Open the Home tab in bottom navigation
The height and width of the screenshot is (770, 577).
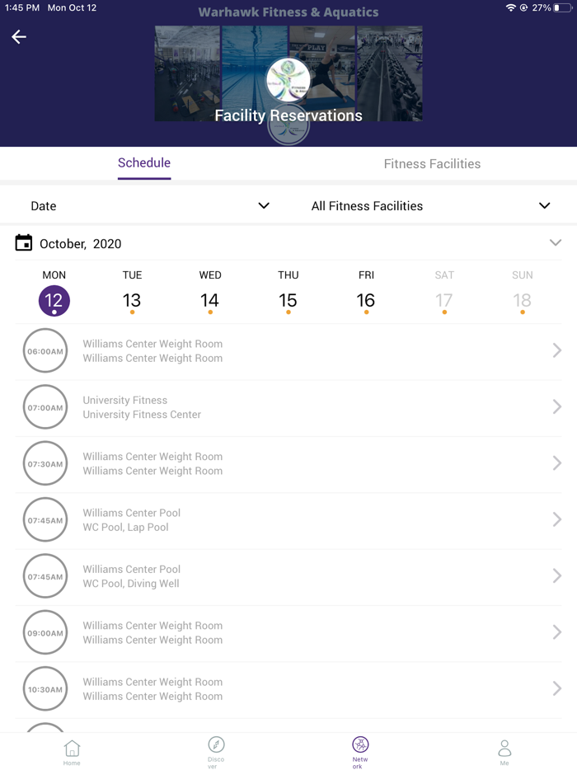[72, 752]
